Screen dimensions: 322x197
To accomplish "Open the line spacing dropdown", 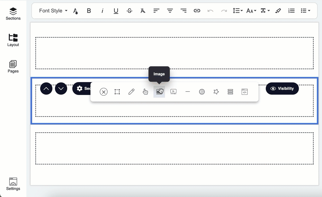I will tap(237, 11).
